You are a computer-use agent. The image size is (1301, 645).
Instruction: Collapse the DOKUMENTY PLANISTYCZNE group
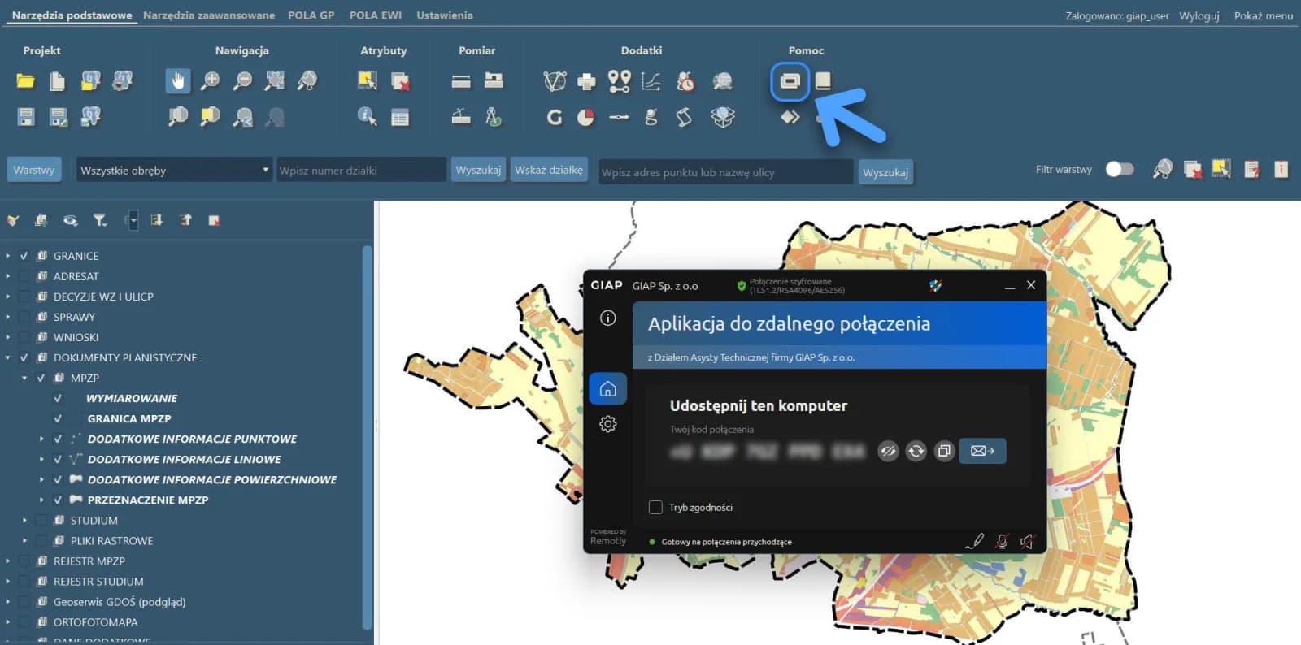coord(8,357)
